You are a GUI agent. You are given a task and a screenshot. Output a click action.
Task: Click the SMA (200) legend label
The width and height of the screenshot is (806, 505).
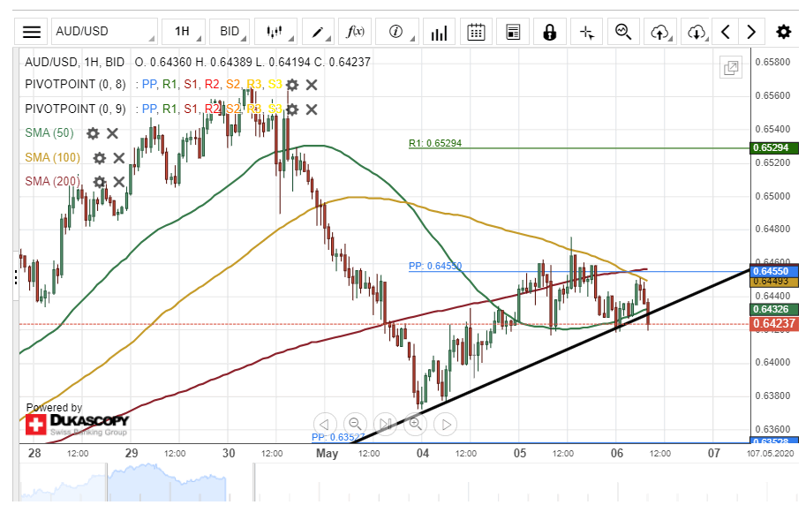[52, 181]
